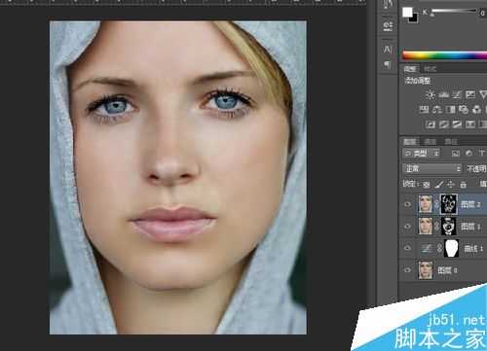Open the Paragraph panel icon
Screen dimensions: 487x351
tap(388, 64)
